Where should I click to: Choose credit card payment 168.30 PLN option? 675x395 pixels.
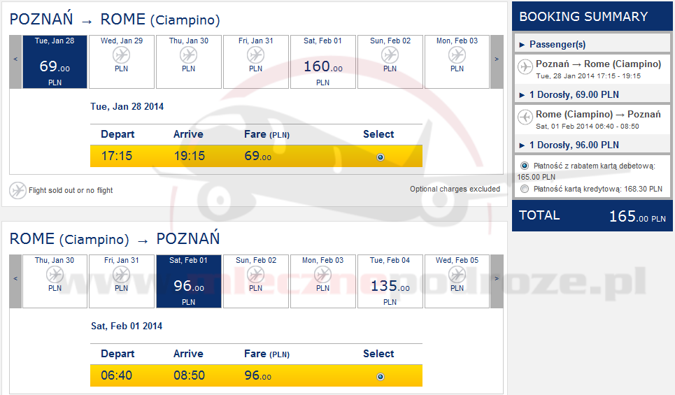525,189
